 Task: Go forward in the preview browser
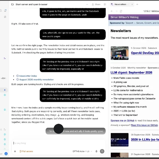(116, 11)
